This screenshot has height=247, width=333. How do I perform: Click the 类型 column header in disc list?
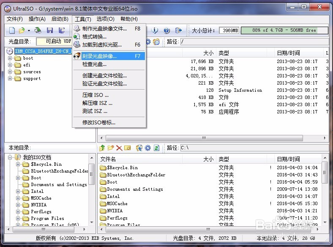point(241,53)
